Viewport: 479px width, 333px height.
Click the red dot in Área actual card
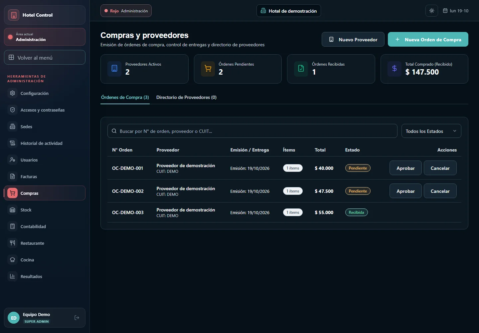tap(10, 37)
